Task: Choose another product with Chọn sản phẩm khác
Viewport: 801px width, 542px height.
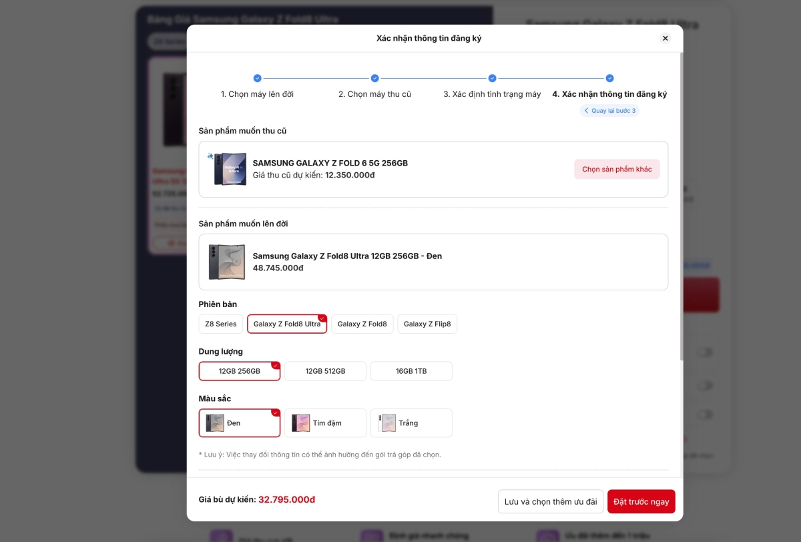Action: coord(617,169)
